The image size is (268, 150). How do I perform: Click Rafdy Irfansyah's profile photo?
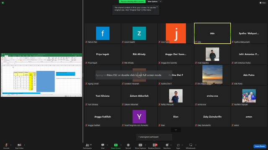(176, 96)
